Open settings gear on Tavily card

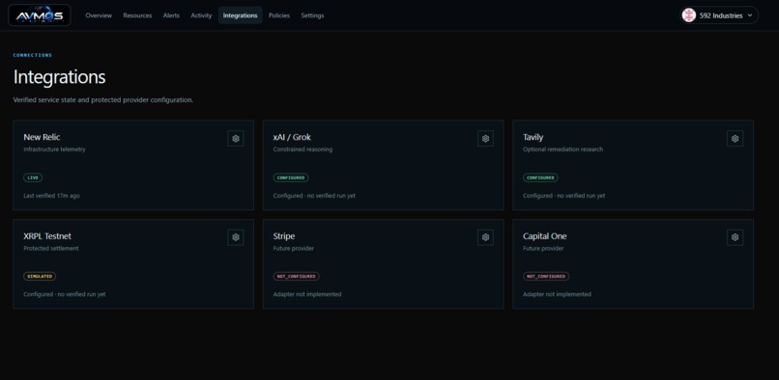(735, 139)
